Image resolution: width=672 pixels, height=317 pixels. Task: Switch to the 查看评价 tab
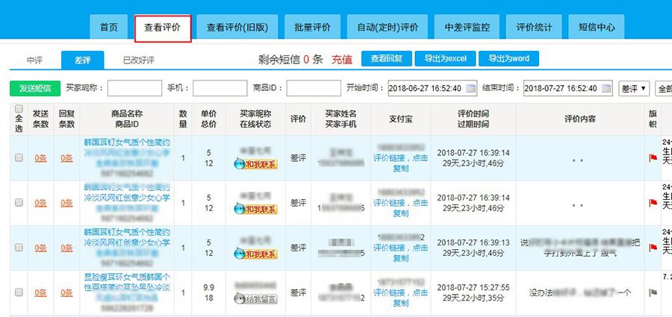pos(163,28)
